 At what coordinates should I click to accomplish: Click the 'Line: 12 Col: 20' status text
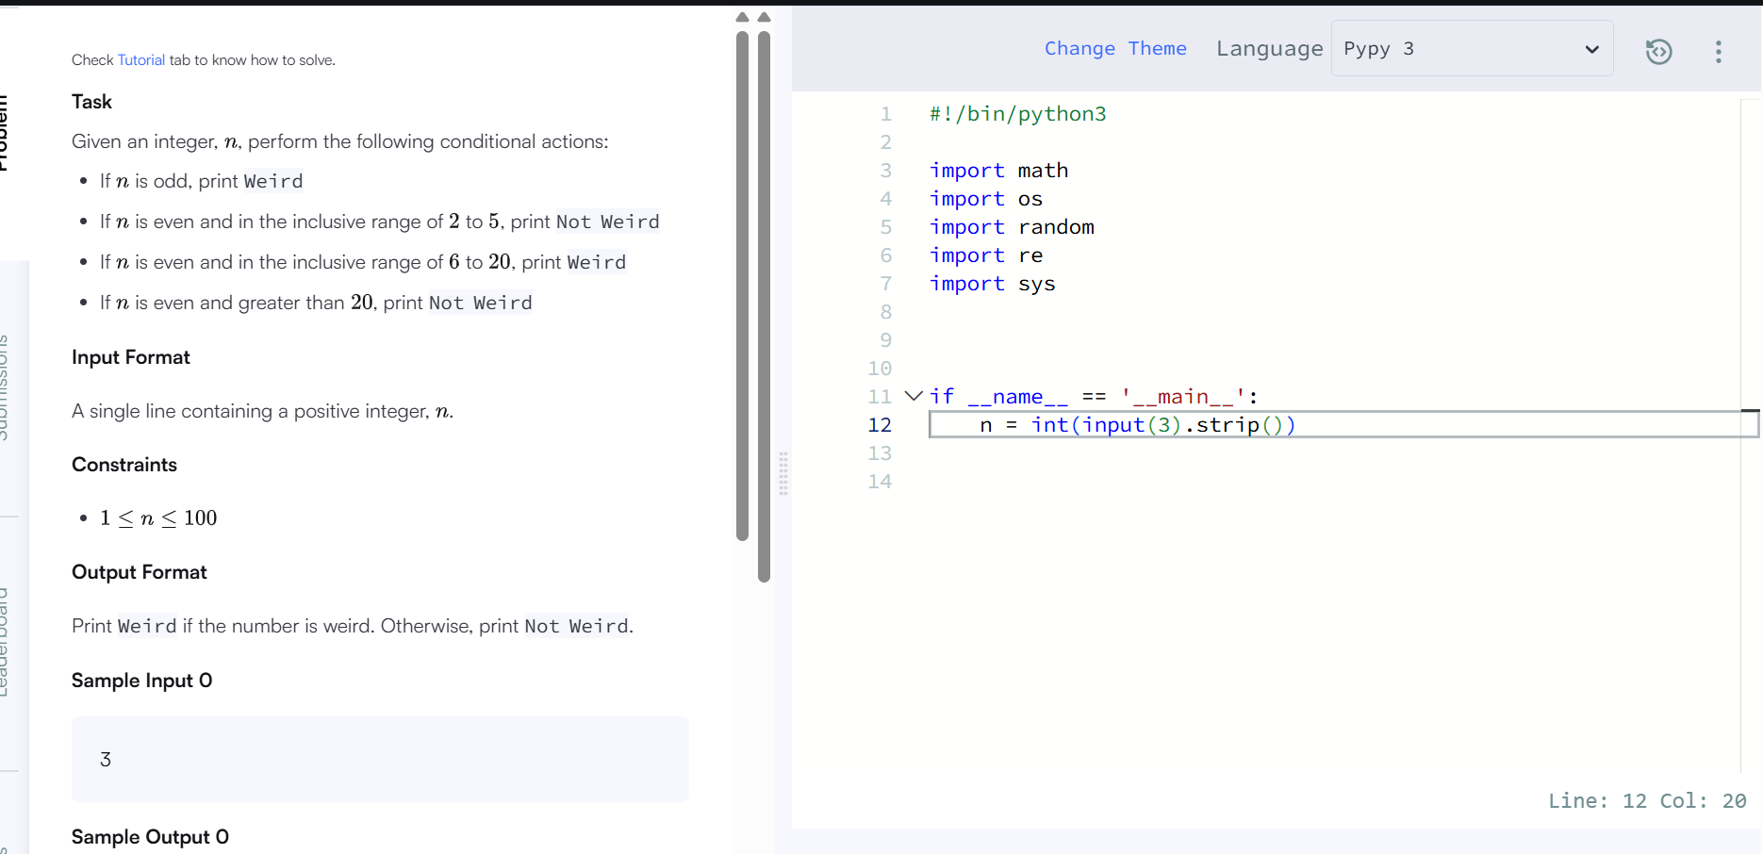(1647, 800)
